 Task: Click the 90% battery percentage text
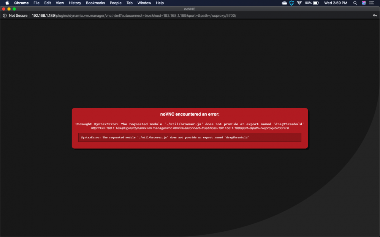click(x=308, y=3)
